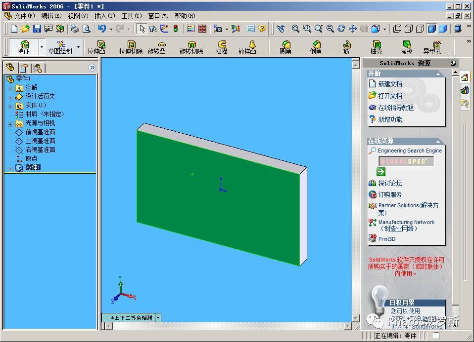Activate the Select arrow tool
The image size is (474, 342).
(x=142, y=29)
